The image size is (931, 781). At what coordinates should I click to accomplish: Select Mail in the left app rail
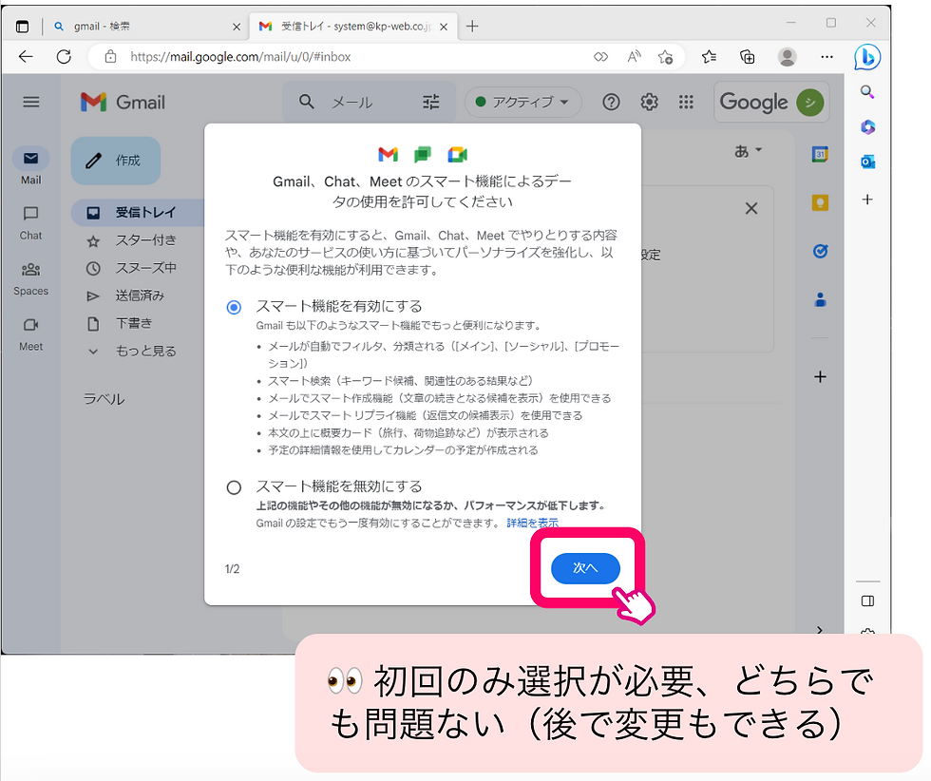[x=30, y=166]
